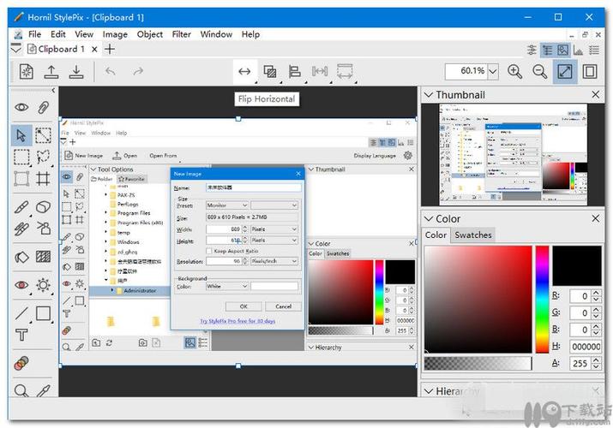Toggle the Histogram panel icon

(x=578, y=50)
